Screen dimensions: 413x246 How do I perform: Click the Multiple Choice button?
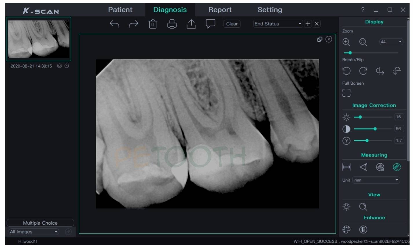(x=40, y=223)
